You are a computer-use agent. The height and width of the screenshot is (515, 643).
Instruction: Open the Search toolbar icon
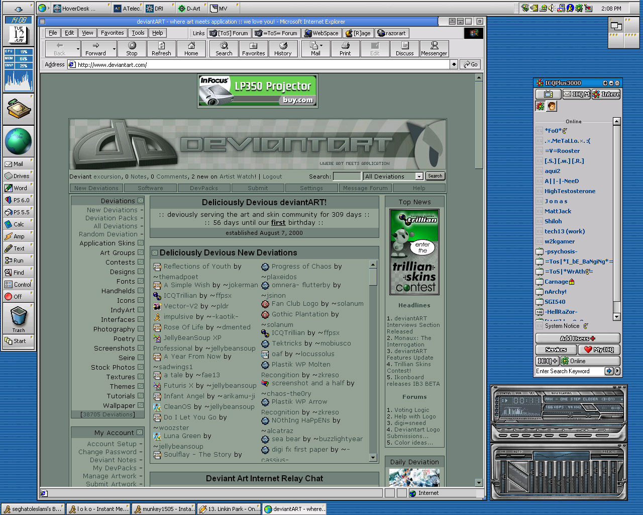pyautogui.click(x=224, y=49)
